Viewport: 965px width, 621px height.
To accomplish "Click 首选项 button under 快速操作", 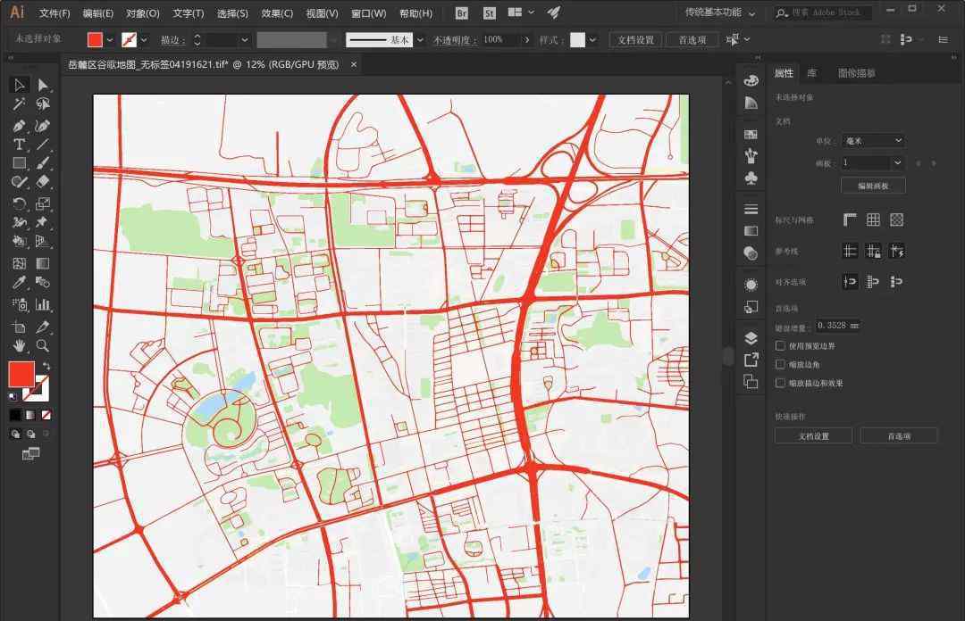I will pos(899,436).
